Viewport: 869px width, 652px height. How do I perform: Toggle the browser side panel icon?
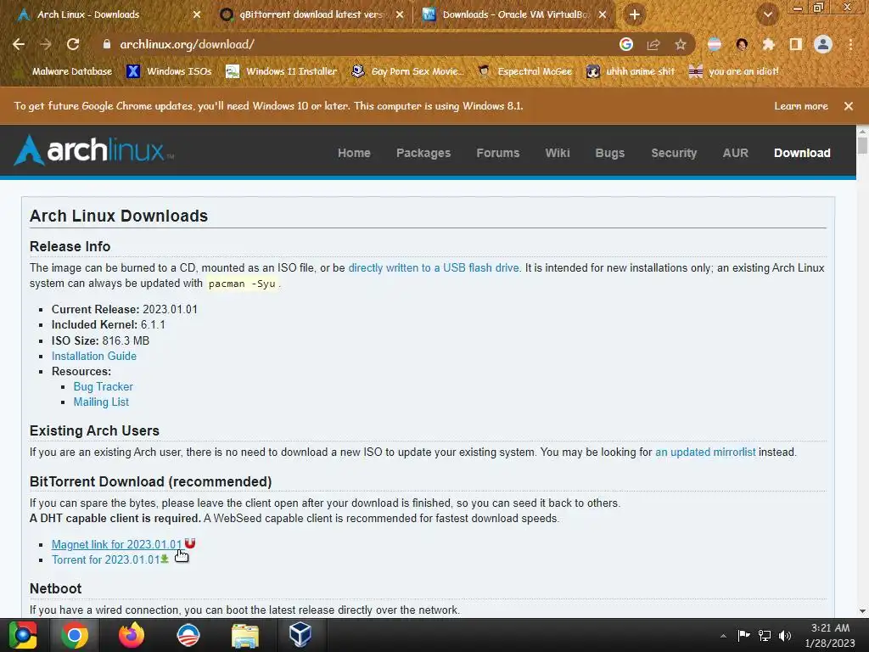(796, 44)
